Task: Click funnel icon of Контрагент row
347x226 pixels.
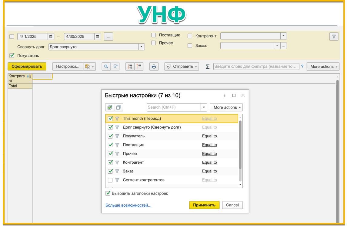Action: tap(117, 162)
